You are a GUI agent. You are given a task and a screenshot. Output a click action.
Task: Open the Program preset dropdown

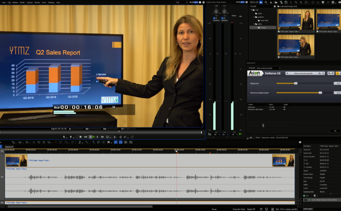click(268, 68)
